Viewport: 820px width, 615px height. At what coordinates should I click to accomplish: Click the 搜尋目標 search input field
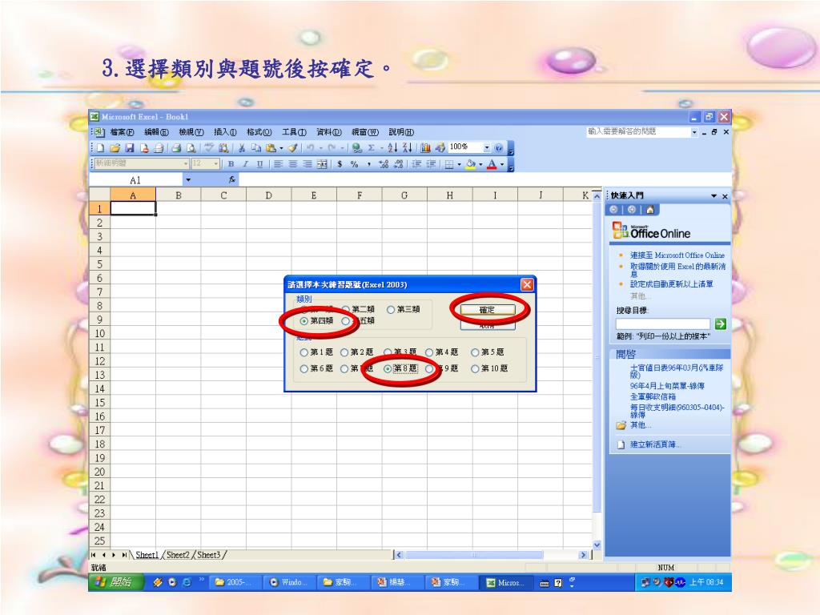pyautogui.click(x=662, y=324)
